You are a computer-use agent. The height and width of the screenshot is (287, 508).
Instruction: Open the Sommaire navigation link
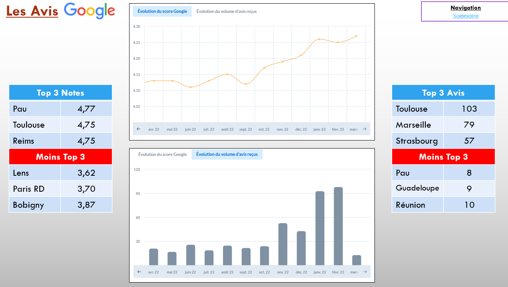pyautogui.click(x=465, y=16)
